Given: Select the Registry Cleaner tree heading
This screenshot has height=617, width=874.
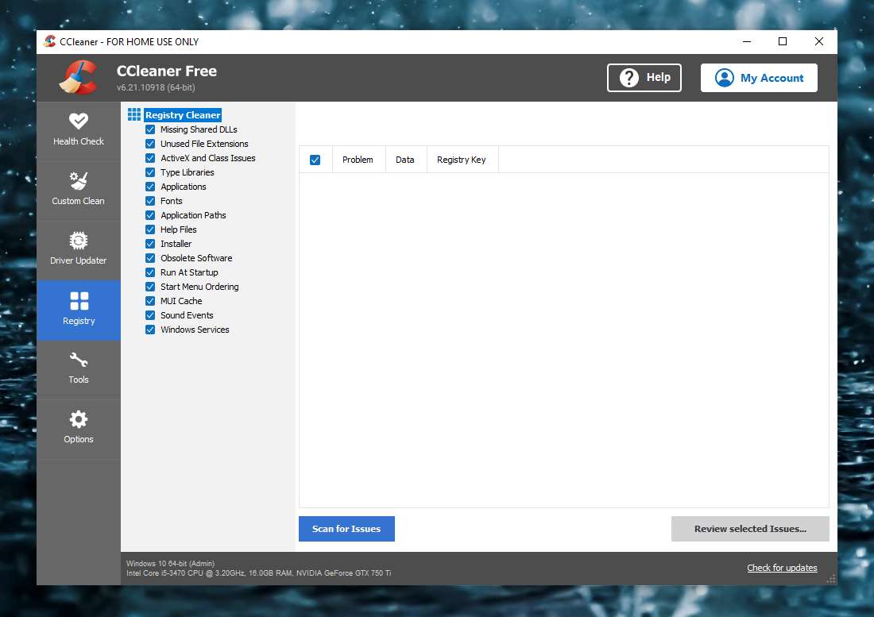Looking at the screenshot, I should point(183,114).
